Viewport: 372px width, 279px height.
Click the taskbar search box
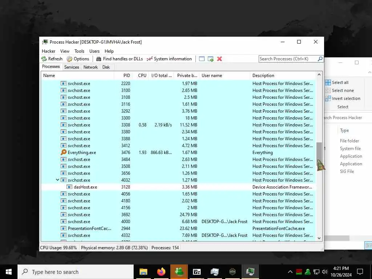[x=76, y=272]
